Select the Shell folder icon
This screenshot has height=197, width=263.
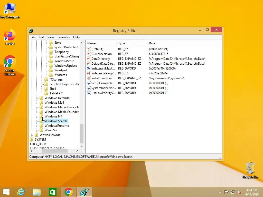pos(46,88)
